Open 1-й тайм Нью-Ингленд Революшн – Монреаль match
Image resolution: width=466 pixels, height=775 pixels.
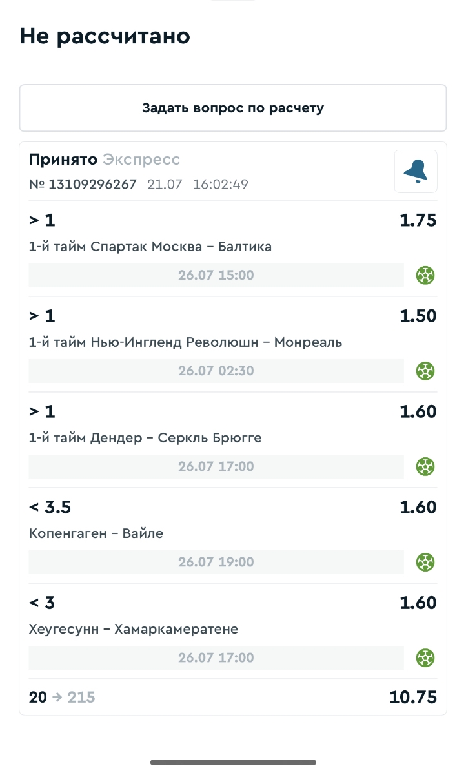click(x=185, y=342)
